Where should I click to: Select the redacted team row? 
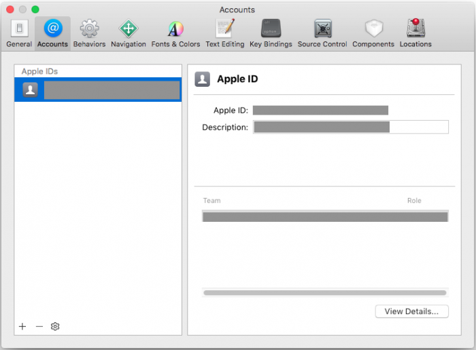pos(325,217)
